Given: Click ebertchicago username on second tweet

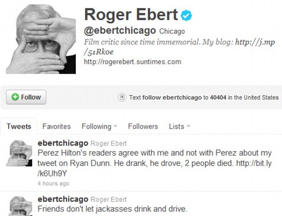Looking at the screenshot, I should (63, 199).
